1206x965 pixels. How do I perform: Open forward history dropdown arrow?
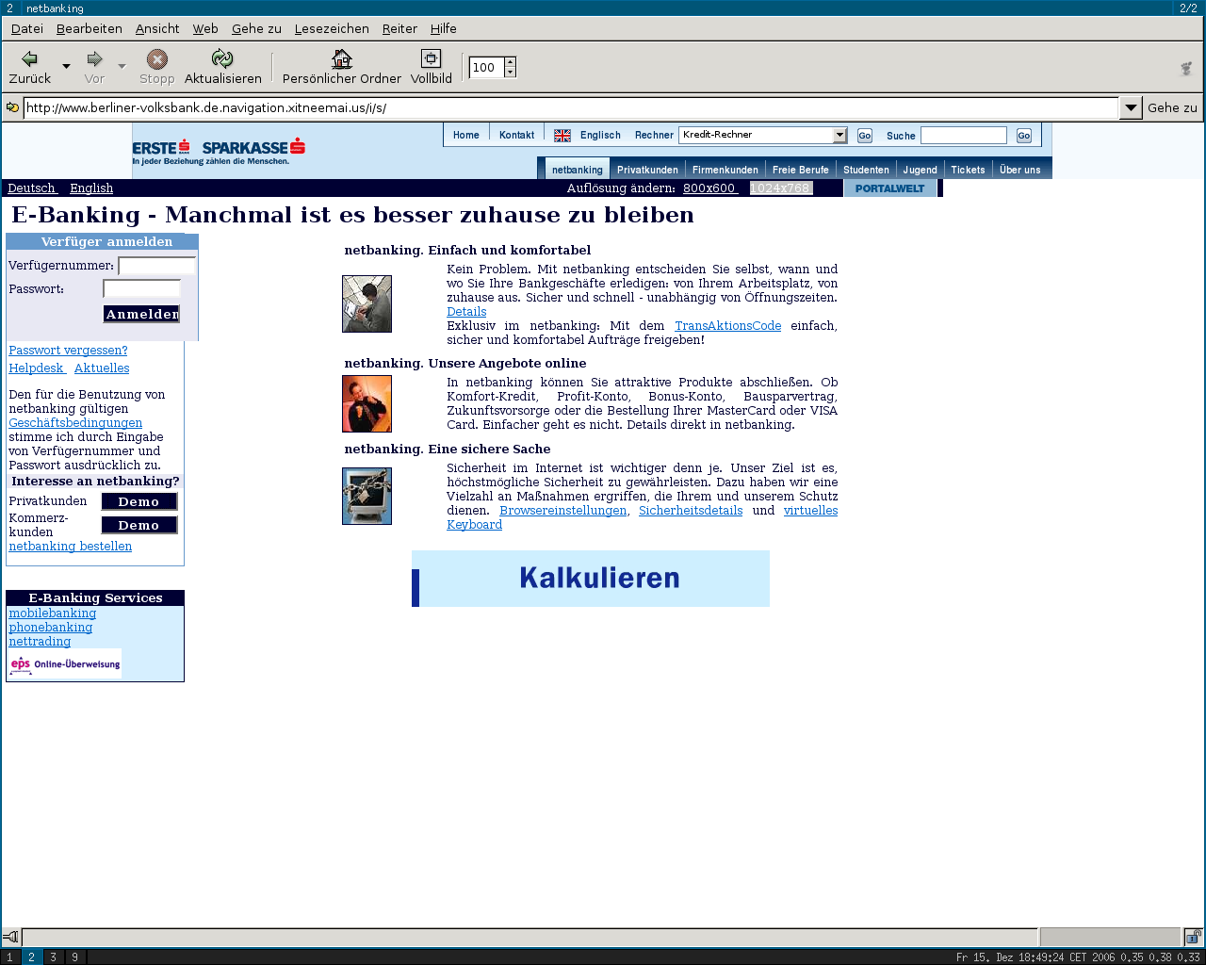[122, 66]
